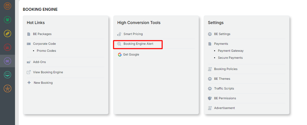Click the teal monitor sidebar icon
The image size is (307, 125).
coord(8,75)
